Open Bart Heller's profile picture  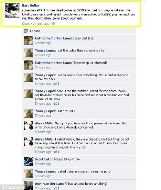[12, 11]
